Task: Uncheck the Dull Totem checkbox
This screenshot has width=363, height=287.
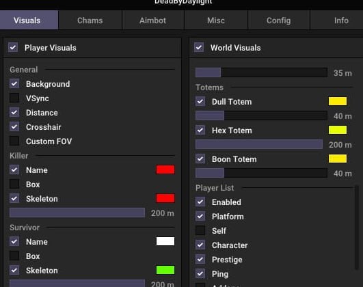Action: pos(200,101)
